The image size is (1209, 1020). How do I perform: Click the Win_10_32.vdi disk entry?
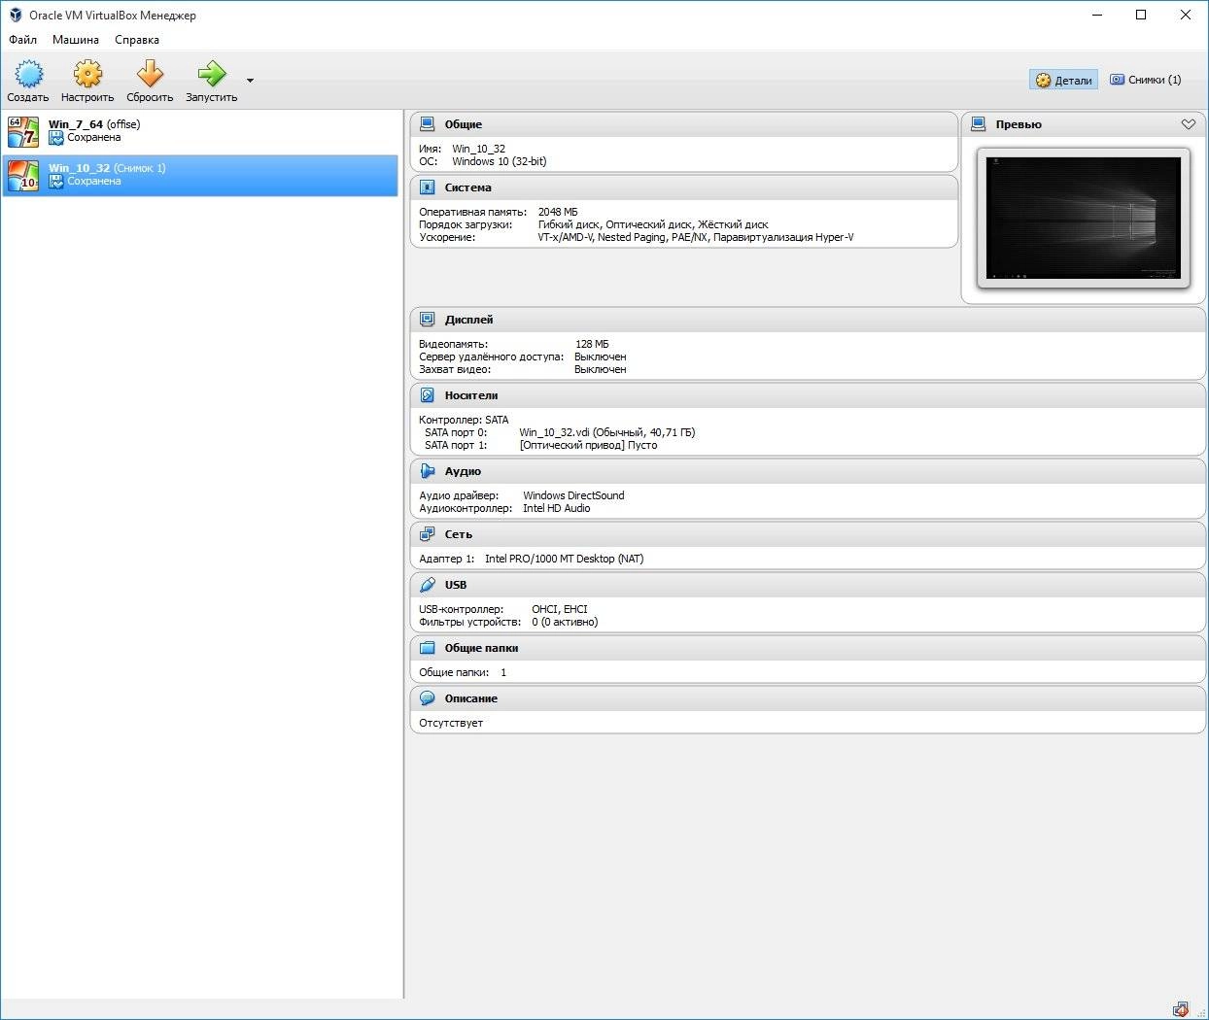tap(607, 432)
